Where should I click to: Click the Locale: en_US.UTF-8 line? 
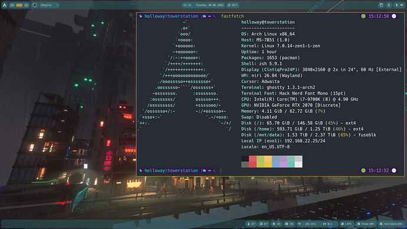pos(265,147)
